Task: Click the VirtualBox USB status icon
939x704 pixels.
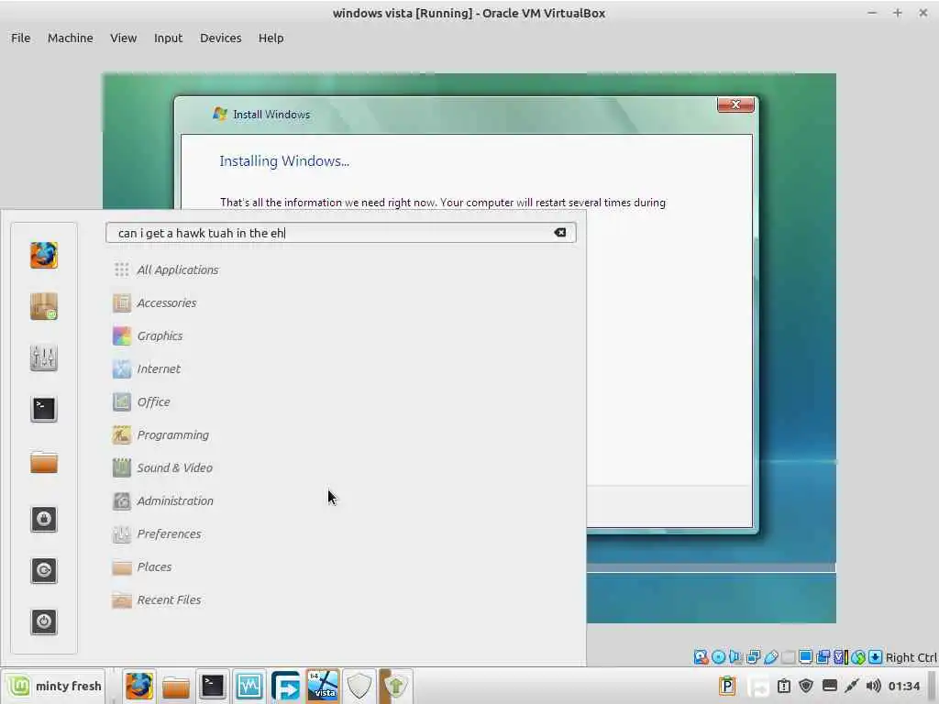Action: [x=770, y=657]
